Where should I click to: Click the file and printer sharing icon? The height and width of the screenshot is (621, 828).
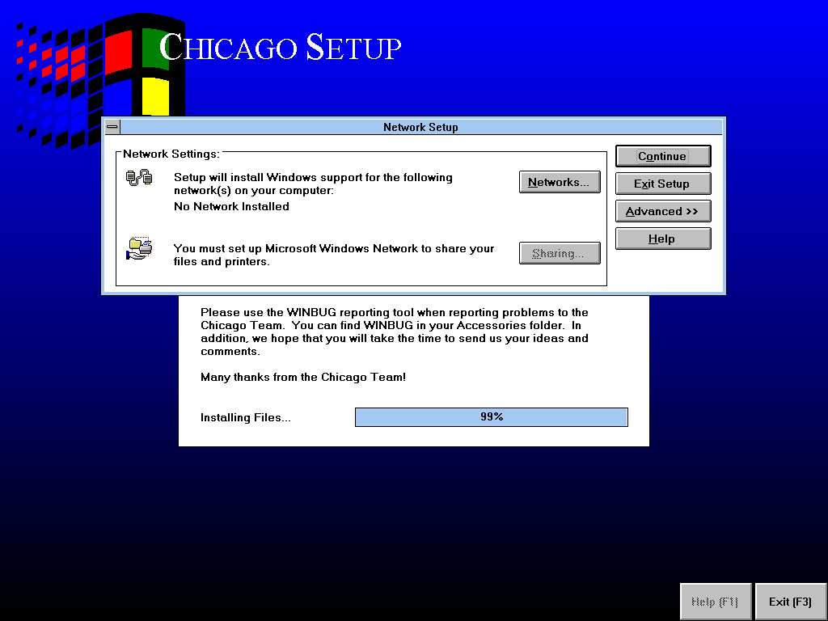pyautogui.click(x=139, y=248)
